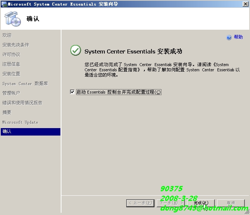Click the blue help question mark icon

pos(229,38)
